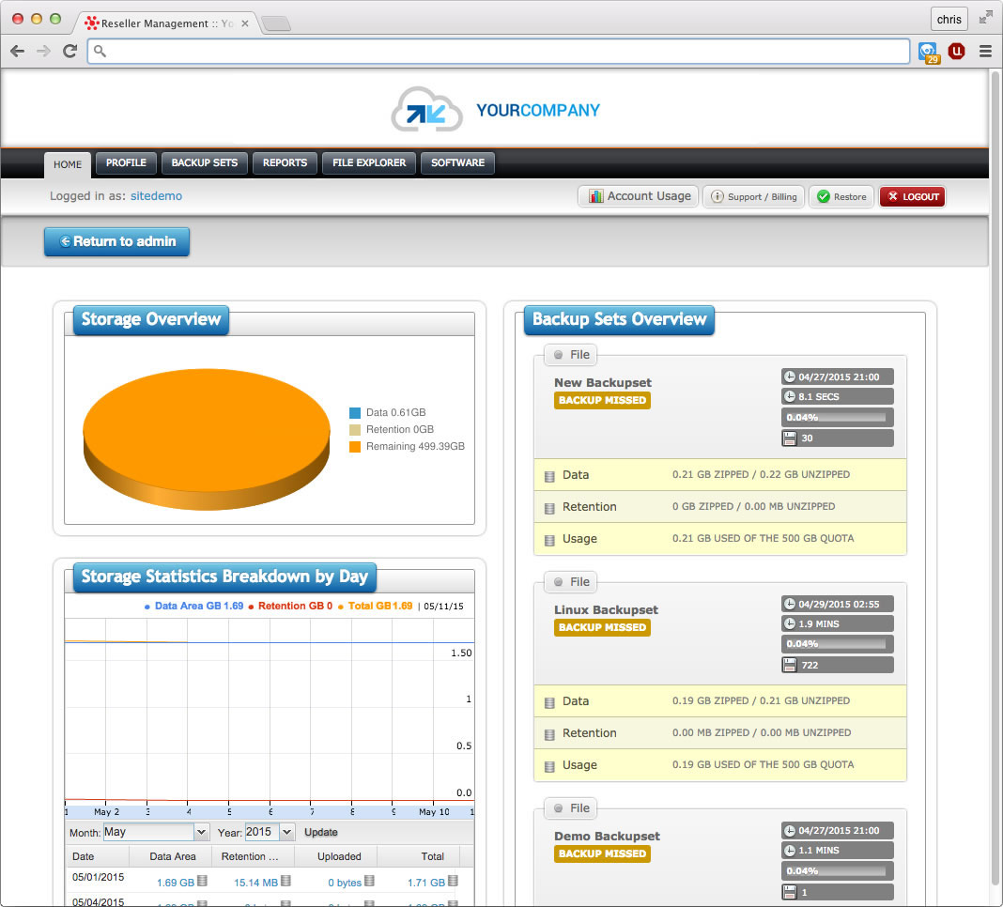
Task: Focus the browser address bar
Action: pos(499,51)
